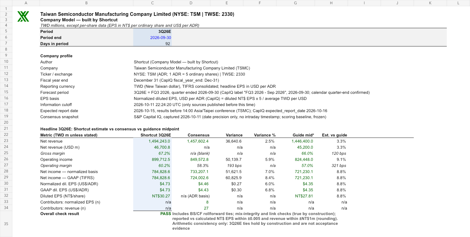Screen dimensions: 470x237
Task: Click the Expected report date label
Action: pyautogui.click(x=59, y=111)
